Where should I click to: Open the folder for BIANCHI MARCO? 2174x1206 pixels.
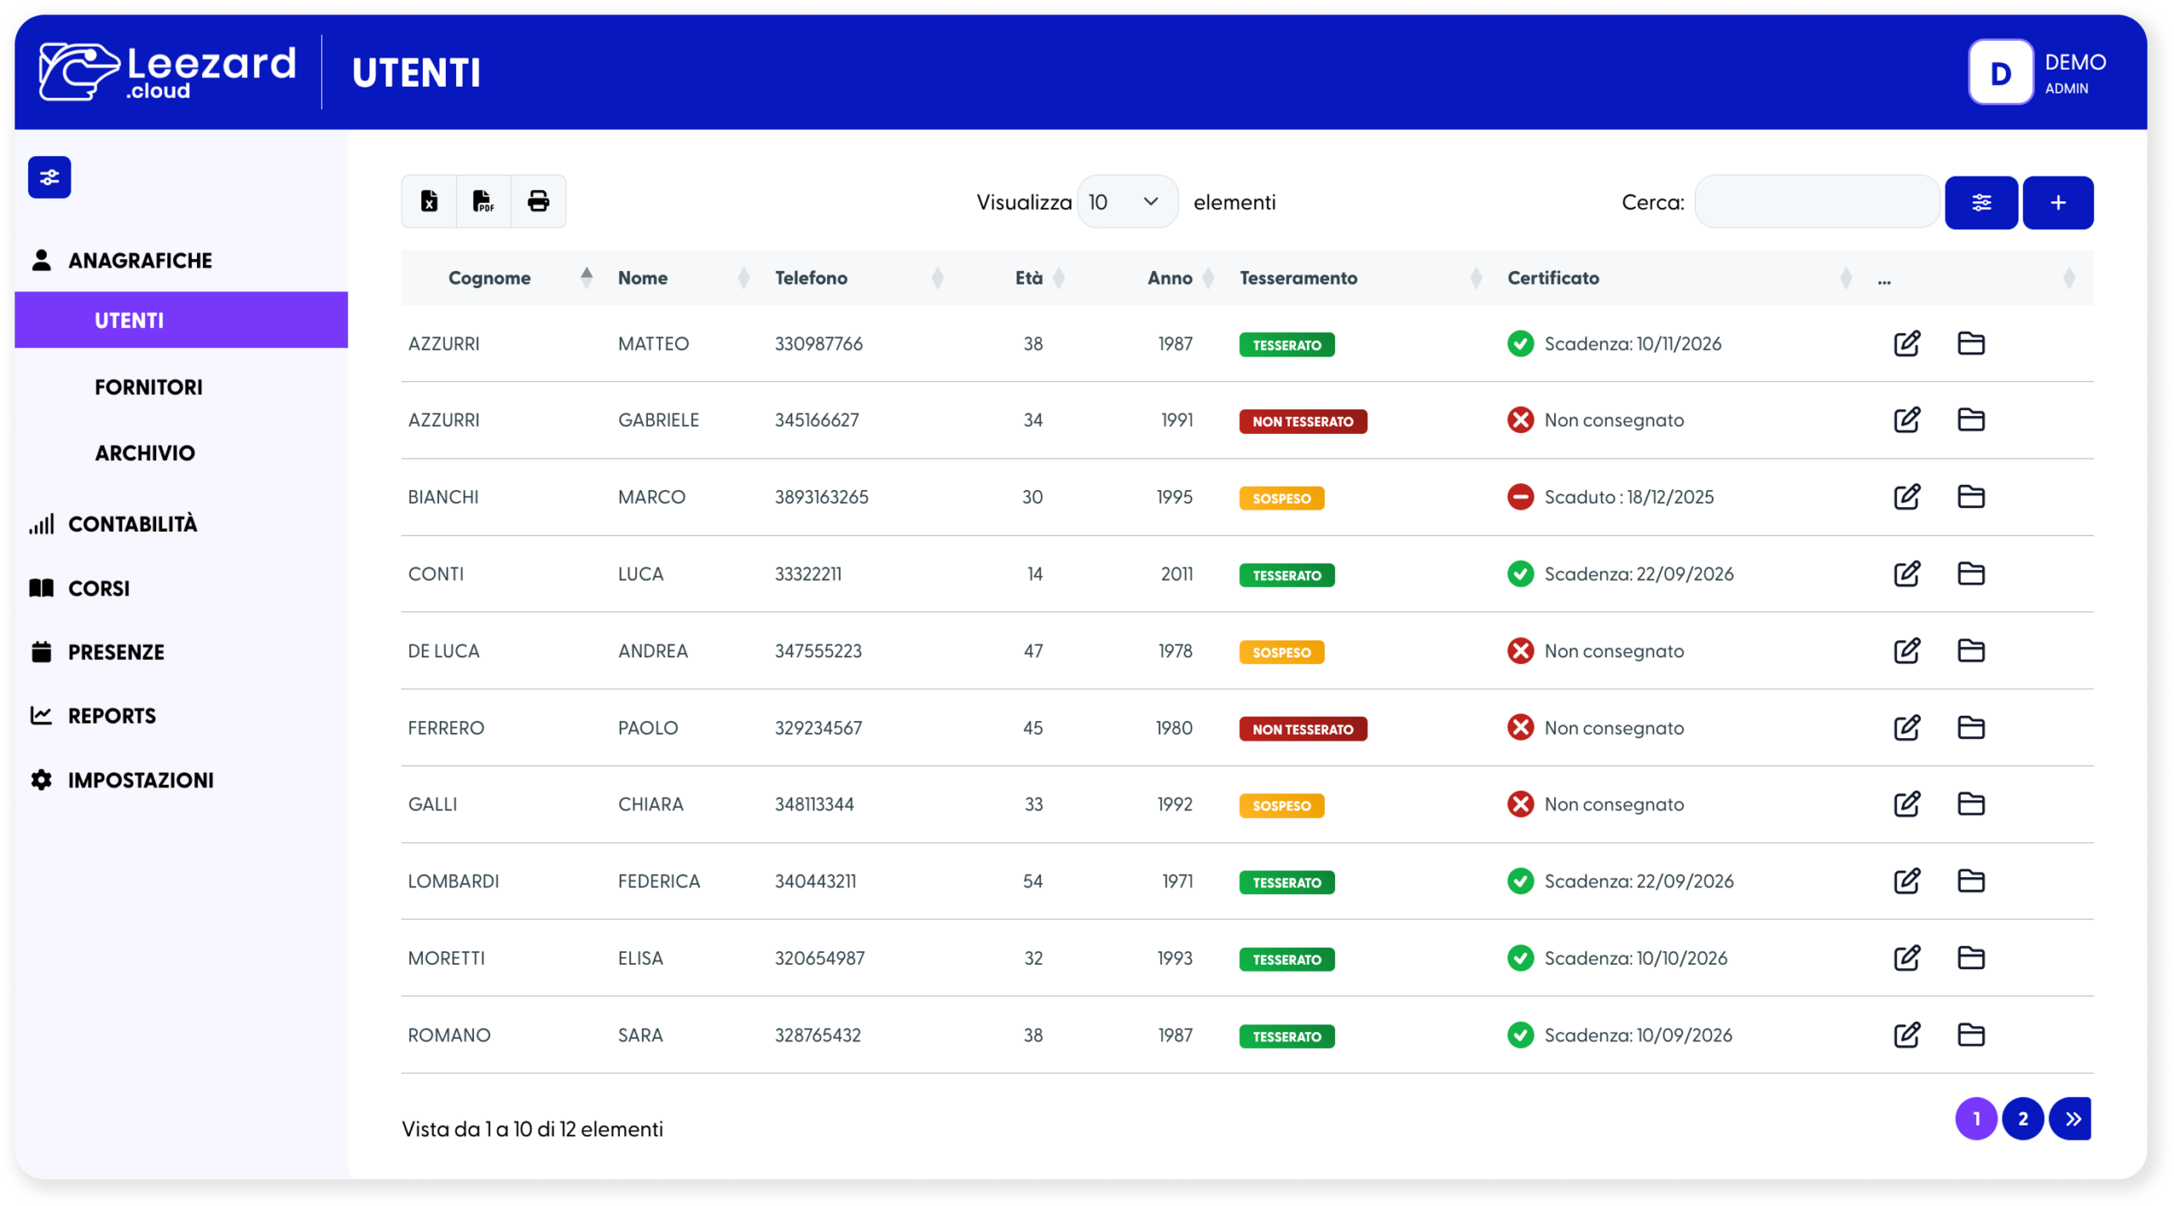1970,497
